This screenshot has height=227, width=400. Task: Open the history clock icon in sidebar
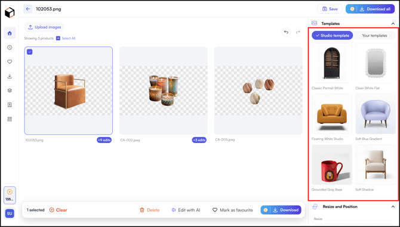pos(10,48)
